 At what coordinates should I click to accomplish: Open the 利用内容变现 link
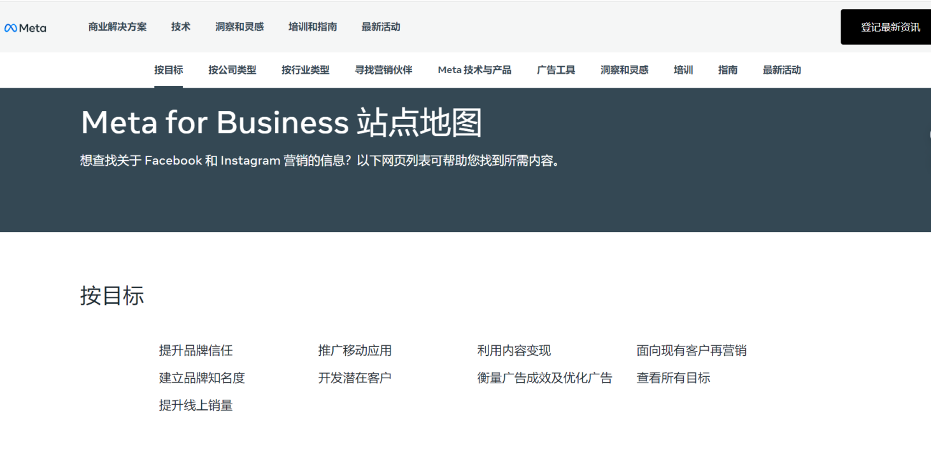pyautogui.click(x=513, y=350)
